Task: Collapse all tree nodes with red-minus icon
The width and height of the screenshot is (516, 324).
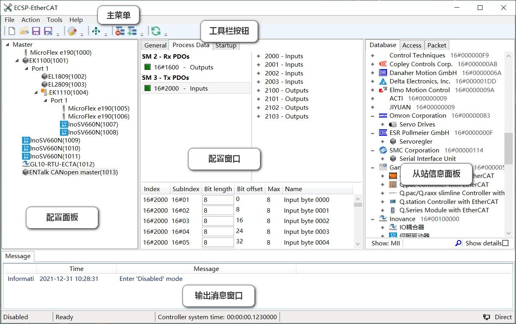Action: click(x=120, y=31)
